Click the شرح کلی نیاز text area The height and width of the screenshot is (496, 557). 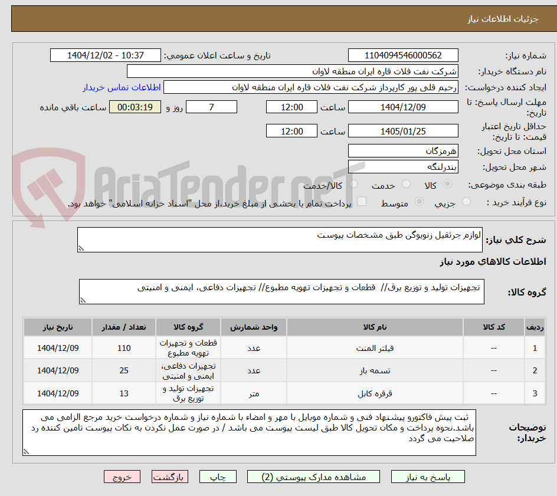tap(280, 239)
